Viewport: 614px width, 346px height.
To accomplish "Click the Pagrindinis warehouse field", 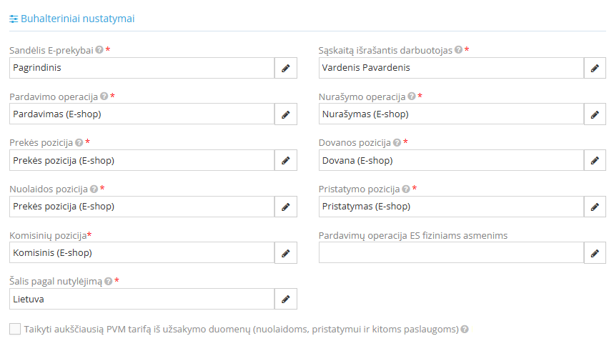I will tap(142, 68).
